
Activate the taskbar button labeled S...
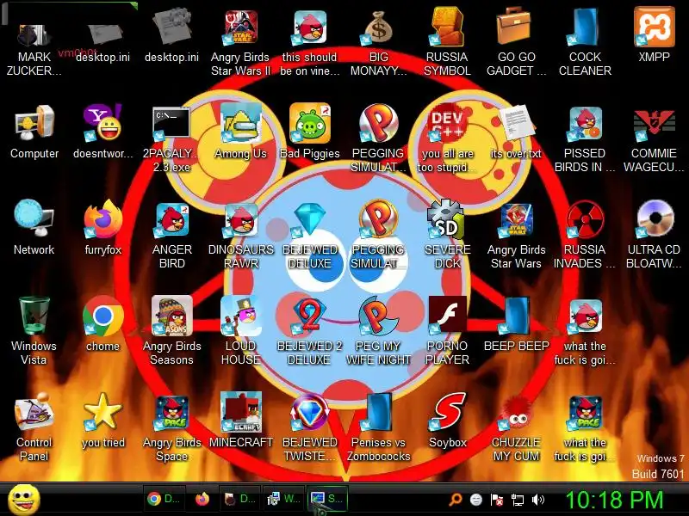click(327, 499)
